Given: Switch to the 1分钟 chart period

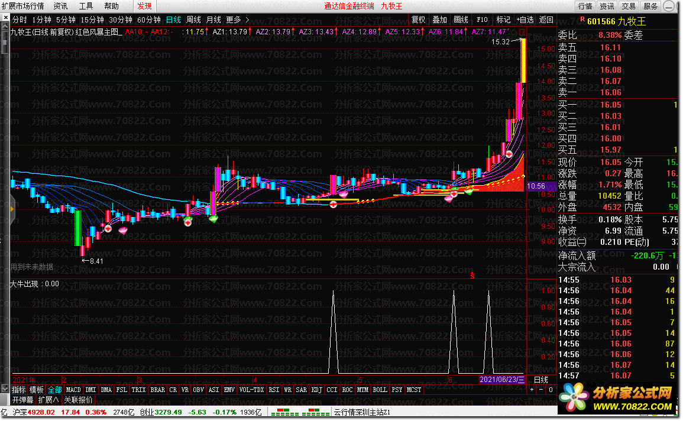Looking at the screenshot, I should pyautogui.click(x=41, y=20).
